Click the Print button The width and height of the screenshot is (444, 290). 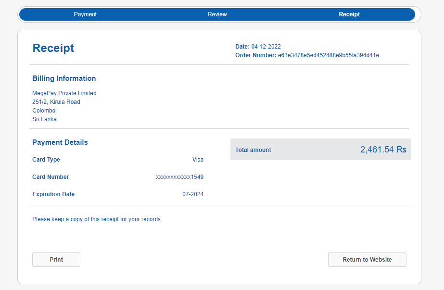click(56, 259)
